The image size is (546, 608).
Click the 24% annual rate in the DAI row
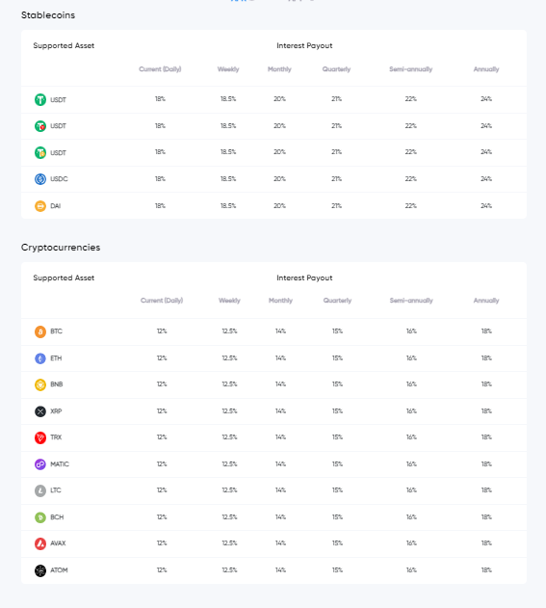[x=486, y=206]
